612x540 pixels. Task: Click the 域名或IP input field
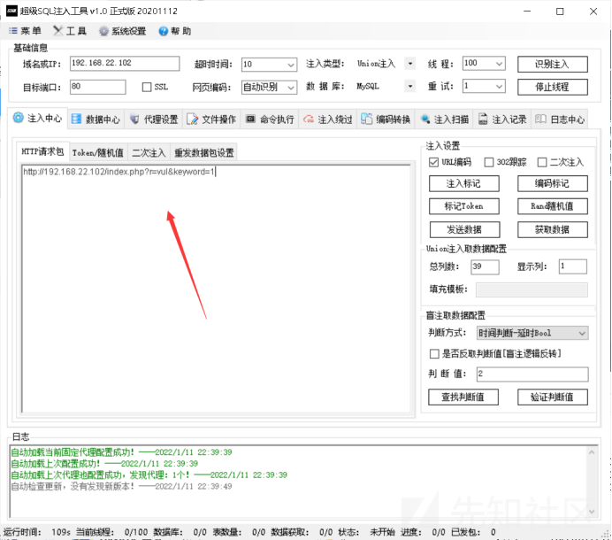pos(125,64)
